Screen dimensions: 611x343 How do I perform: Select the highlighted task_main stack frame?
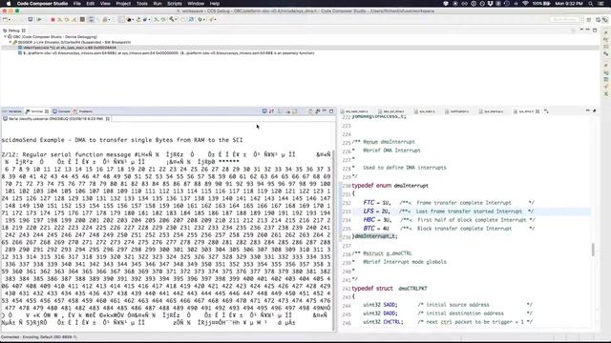[x=70, y=48]
